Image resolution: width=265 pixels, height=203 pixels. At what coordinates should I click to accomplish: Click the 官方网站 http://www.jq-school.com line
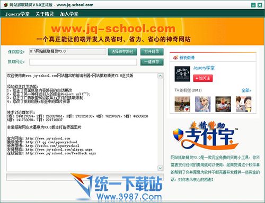click(x=39, y=139)
